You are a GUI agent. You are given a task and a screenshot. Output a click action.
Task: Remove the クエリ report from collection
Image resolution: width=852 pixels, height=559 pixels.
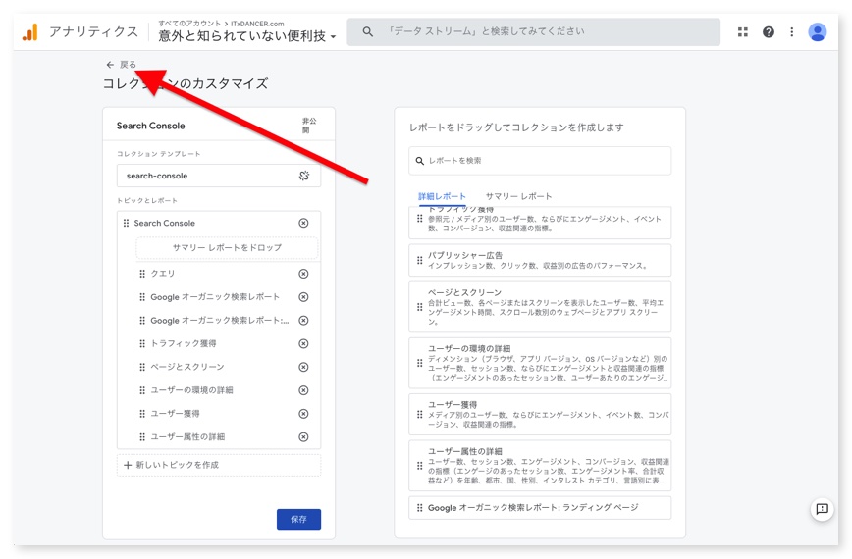(x=303, y=274)
